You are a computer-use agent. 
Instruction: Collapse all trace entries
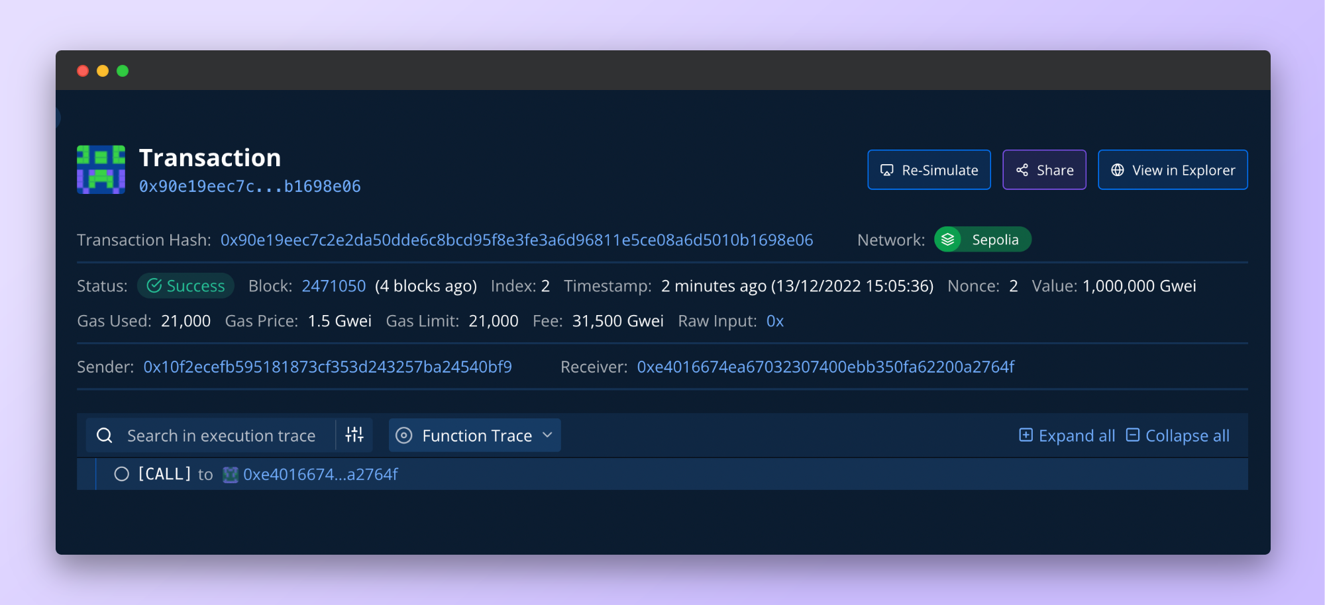click(x=1178, y=436)
